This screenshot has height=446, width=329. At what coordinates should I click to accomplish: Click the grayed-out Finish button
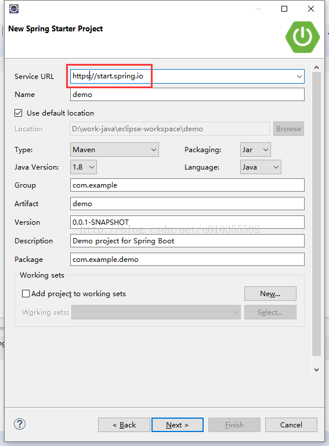234,425
